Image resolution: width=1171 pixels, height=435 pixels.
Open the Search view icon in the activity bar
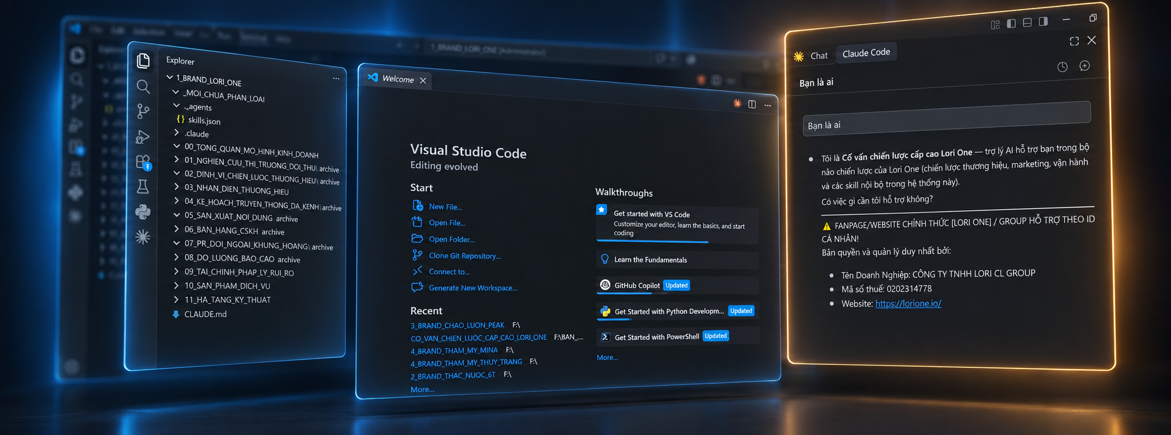pyautogui.click(x=144, y=86)
